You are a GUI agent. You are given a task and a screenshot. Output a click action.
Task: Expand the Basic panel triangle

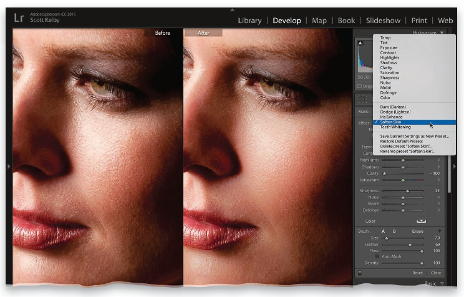(442, 284)
